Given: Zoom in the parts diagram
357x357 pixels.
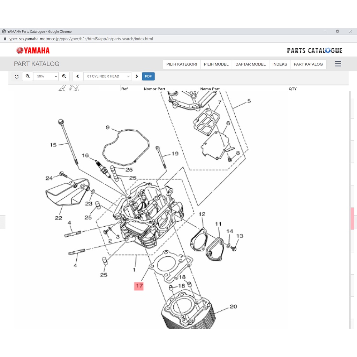Looking at the screenshot, I should tap(64, 76).
